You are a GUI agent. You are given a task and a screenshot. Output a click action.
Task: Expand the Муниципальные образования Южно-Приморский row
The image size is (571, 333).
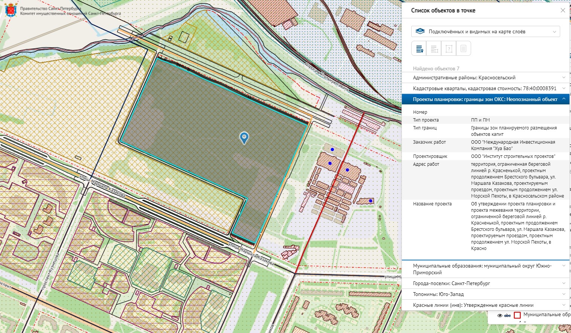pyautogui.click(x=485, y=269)
